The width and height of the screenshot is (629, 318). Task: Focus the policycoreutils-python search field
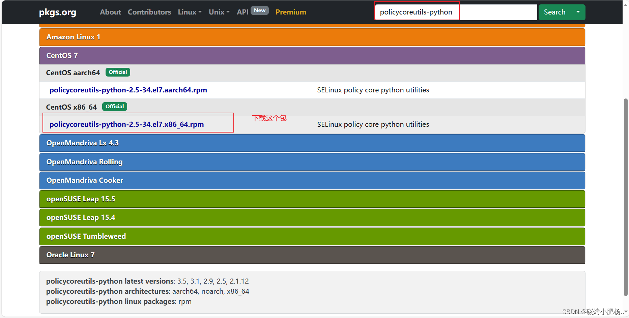tap(456, 12)
